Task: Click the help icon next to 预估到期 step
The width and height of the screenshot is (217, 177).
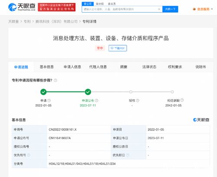Action: (x=182, y=100)
